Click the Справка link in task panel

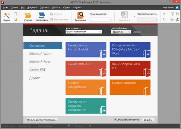pyautogui.click(x=137, y=32)
